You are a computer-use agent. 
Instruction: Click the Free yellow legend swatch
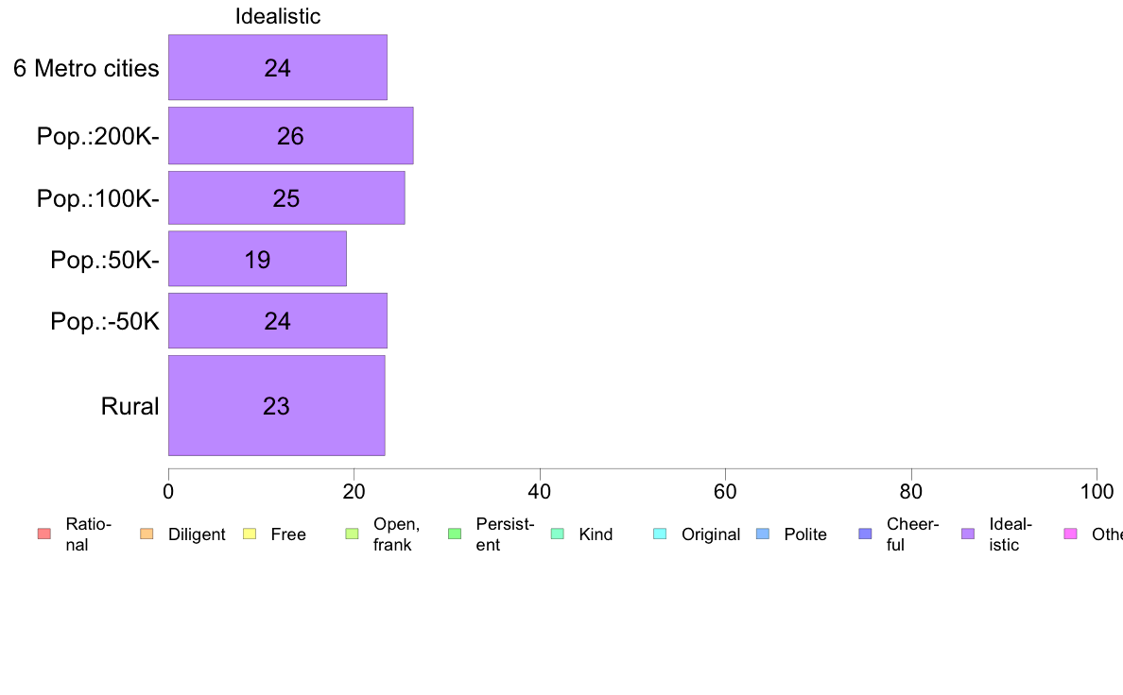pos(250,534)
